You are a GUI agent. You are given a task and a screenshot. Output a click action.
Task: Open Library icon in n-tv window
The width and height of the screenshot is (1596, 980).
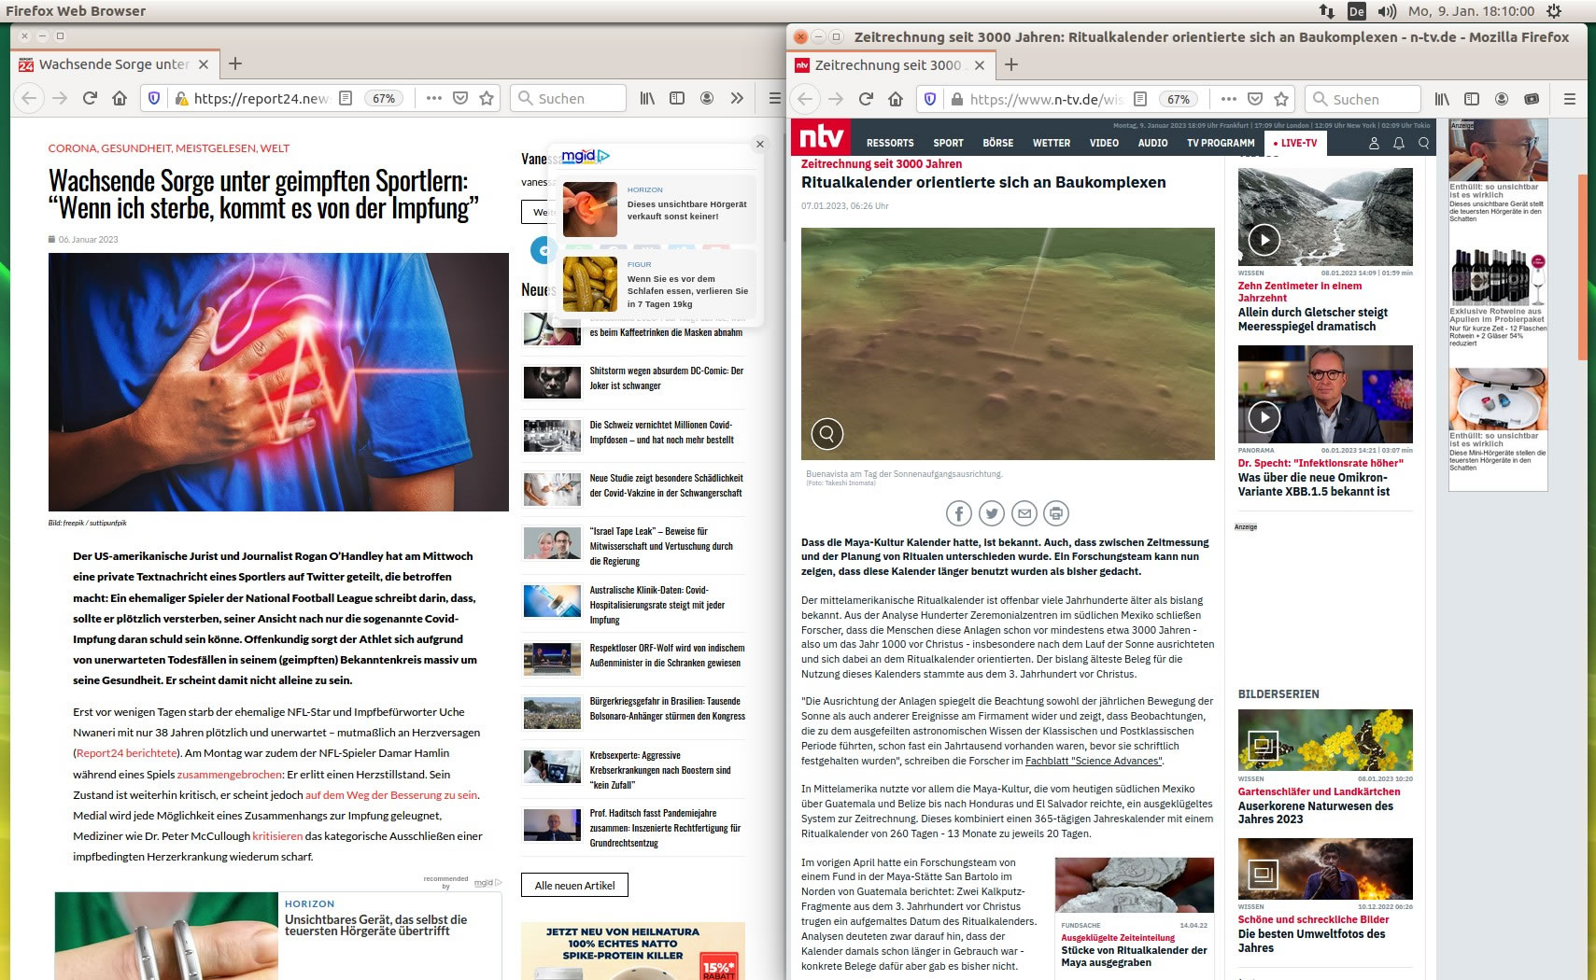point(1442,99)
